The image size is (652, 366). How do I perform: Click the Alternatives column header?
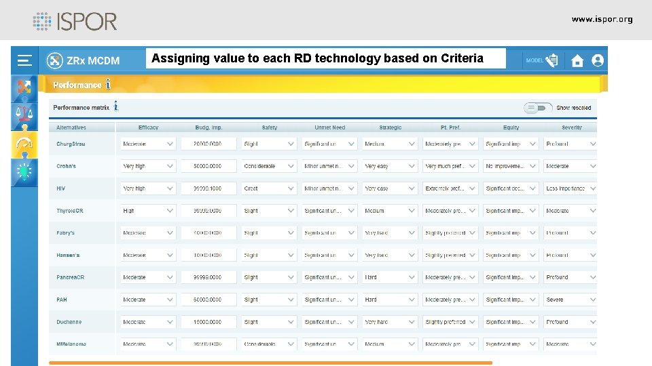point(71,127)
